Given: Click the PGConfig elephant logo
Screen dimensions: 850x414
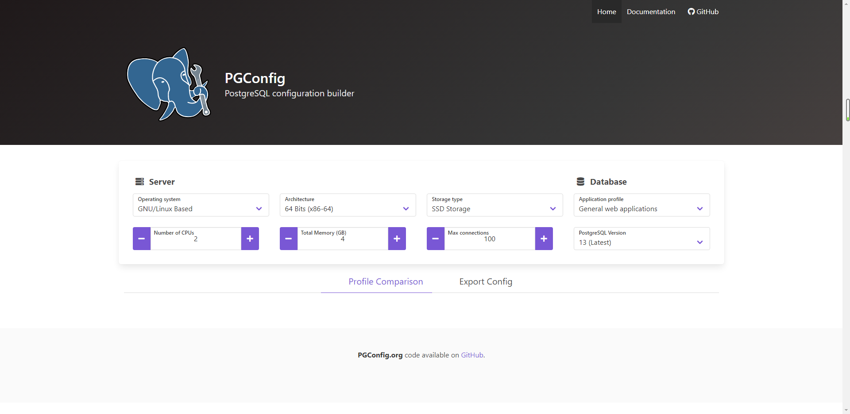Looking at the screenshot, I should click(x=169, y=84).
